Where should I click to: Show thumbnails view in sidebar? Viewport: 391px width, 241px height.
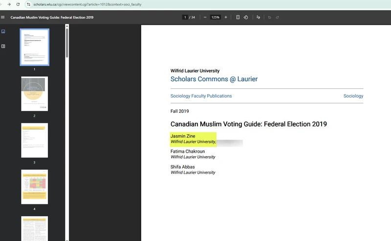[x=3, y=31]
